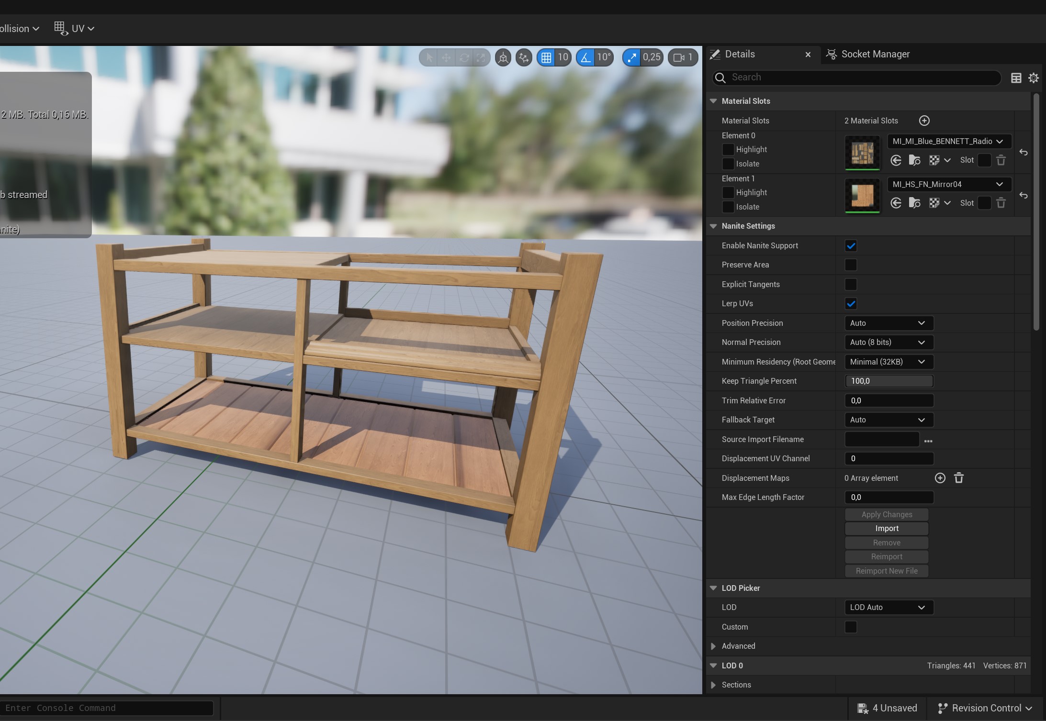Image resolution: width=1046 pixels, height=721 pixels.
Task: Open the Position Precision dropdown
Action: pos(889,323)
